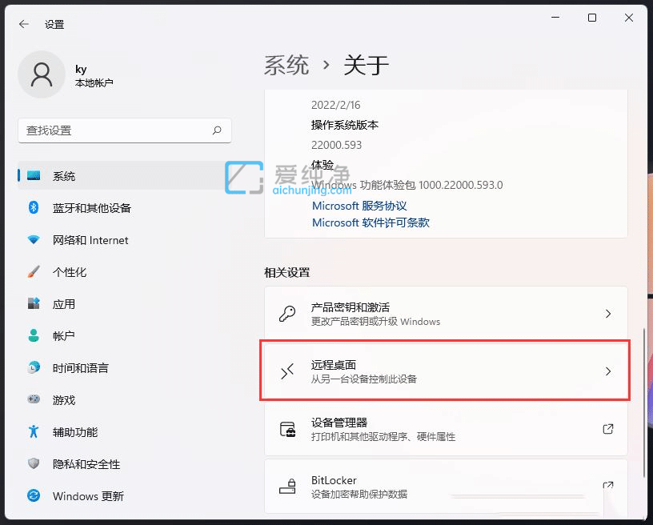653x525 pixels.
Task: Click the 1000.22000.593.0 experience pack text
Action: click(x=461, y=185)
